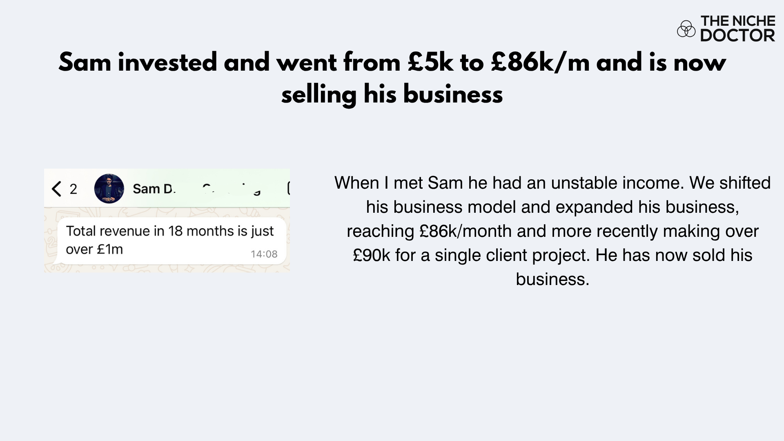Tap the back chevron in the chat header

tap(56, 189)
